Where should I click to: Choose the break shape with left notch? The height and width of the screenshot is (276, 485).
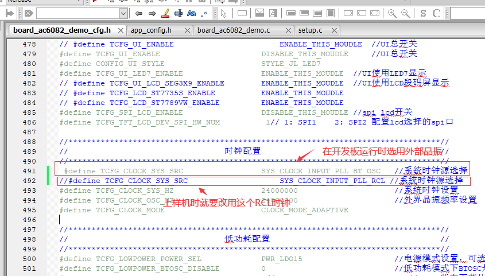pyautogui.click(x=362, y=13)
